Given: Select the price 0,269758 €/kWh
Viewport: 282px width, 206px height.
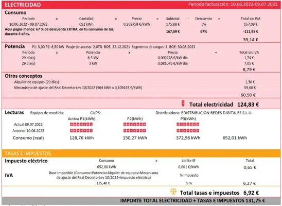Looking at the screenshot, I should (136, 24).
